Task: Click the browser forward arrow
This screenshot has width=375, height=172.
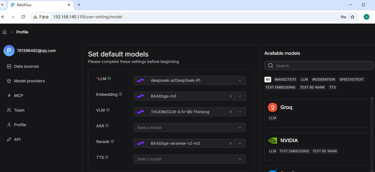Action: point(13,17)
